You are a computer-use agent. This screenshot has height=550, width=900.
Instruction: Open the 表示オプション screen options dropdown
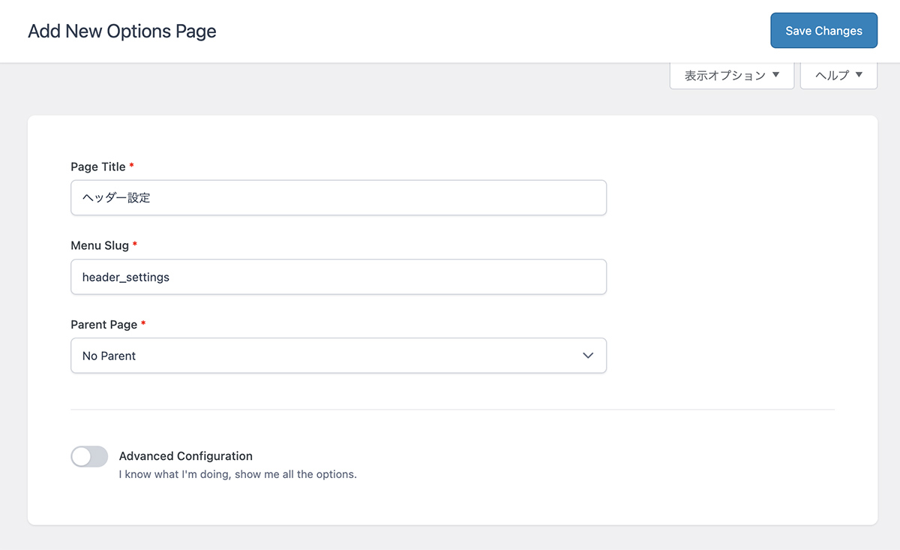732,76
